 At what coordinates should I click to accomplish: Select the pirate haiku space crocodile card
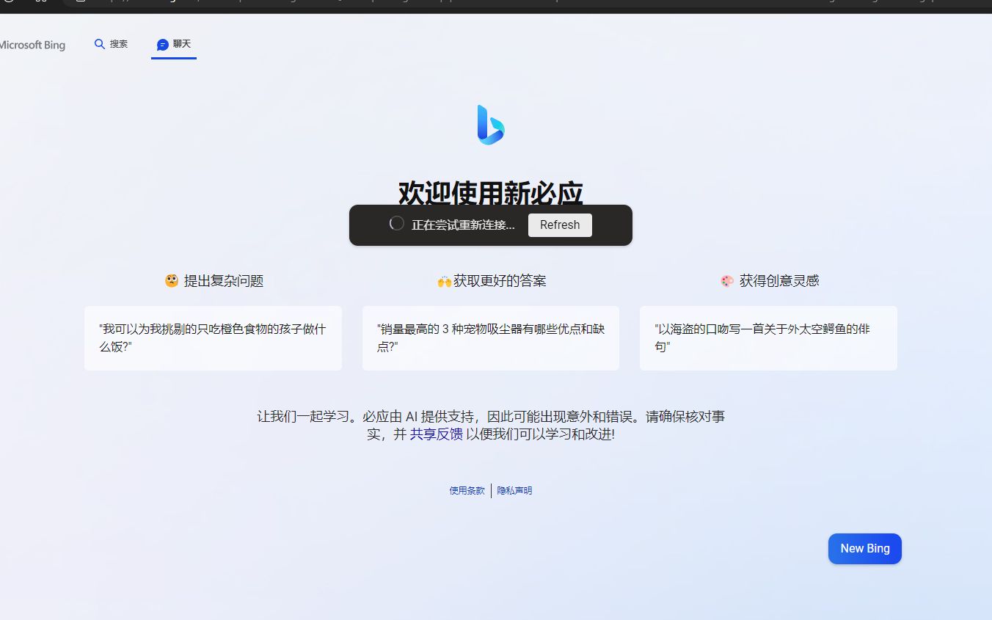[x=768, y=338]
